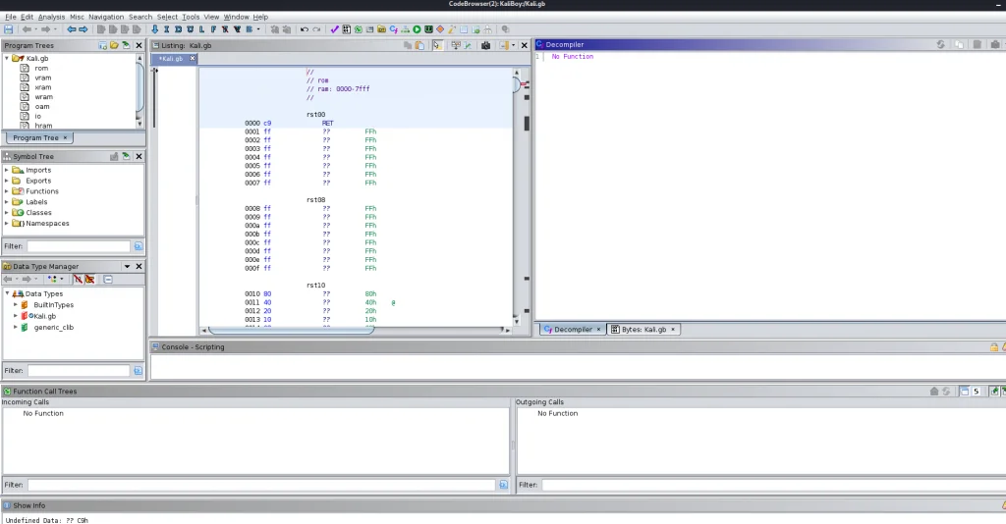This screenshot has height=524, width=1006.
Task: Click the purple checkmark toolbar icon
Action: [334, 29]
